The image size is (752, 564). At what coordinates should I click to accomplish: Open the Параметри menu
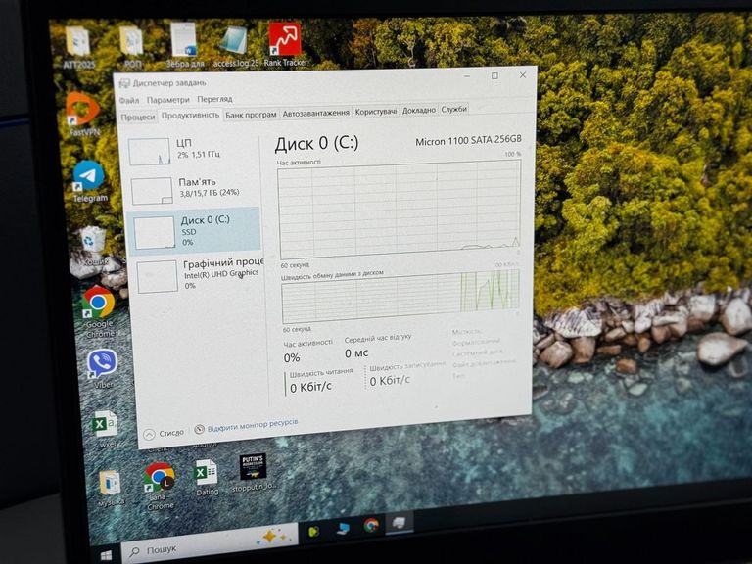tap(167, 100)
